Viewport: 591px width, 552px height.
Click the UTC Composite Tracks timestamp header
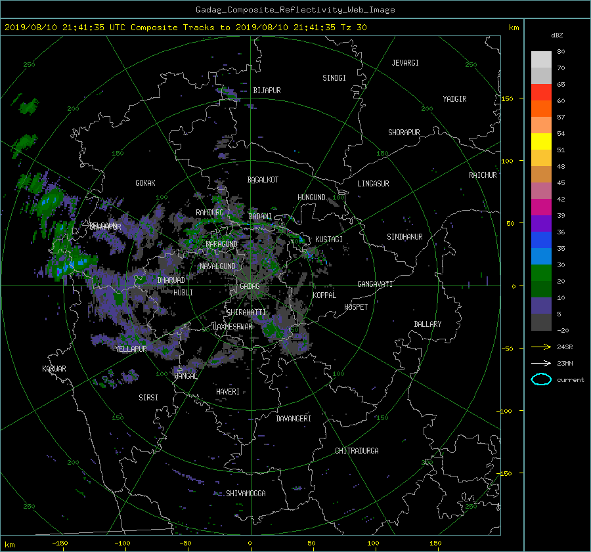tap(185, 28)
